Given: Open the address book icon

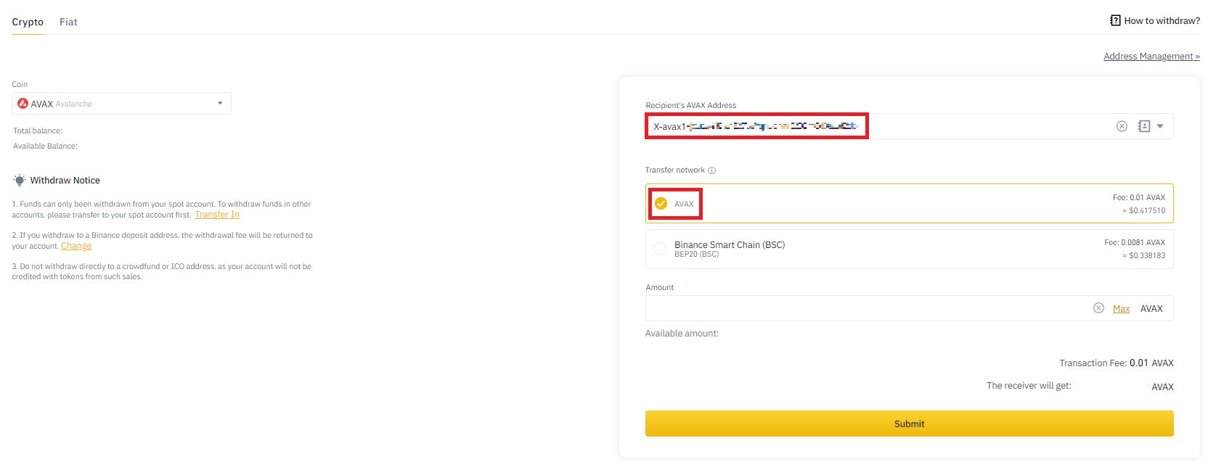Looking at the screenshot, I should point(1144,126).
